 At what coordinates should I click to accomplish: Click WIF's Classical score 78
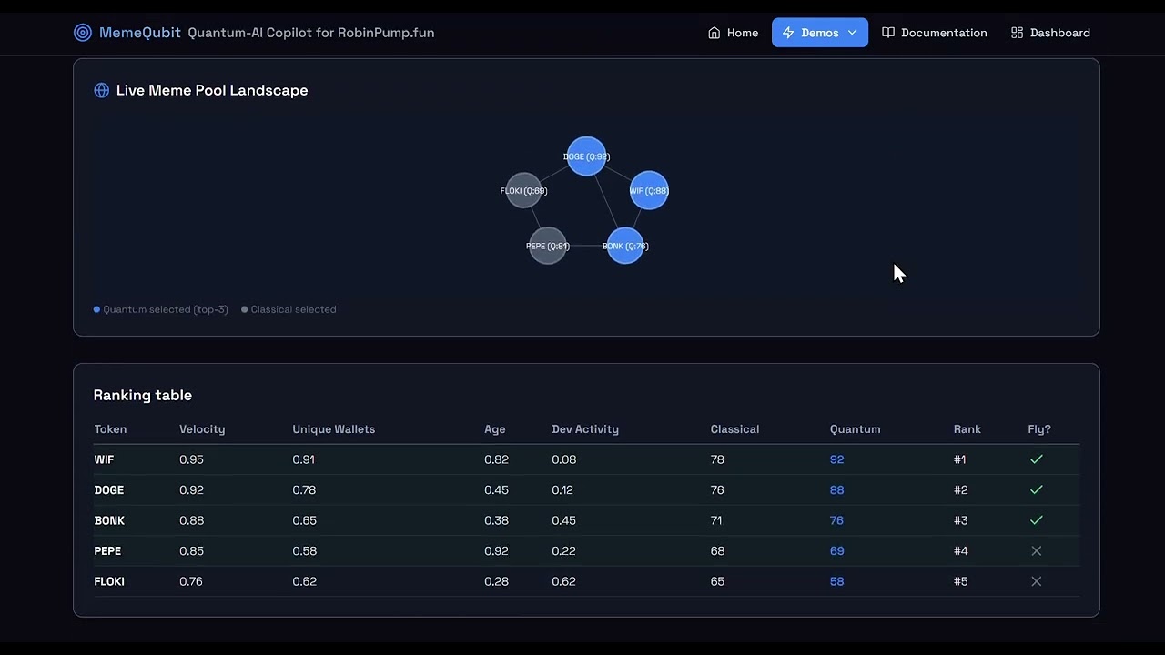pyautogui.click(x=717, y=459)
